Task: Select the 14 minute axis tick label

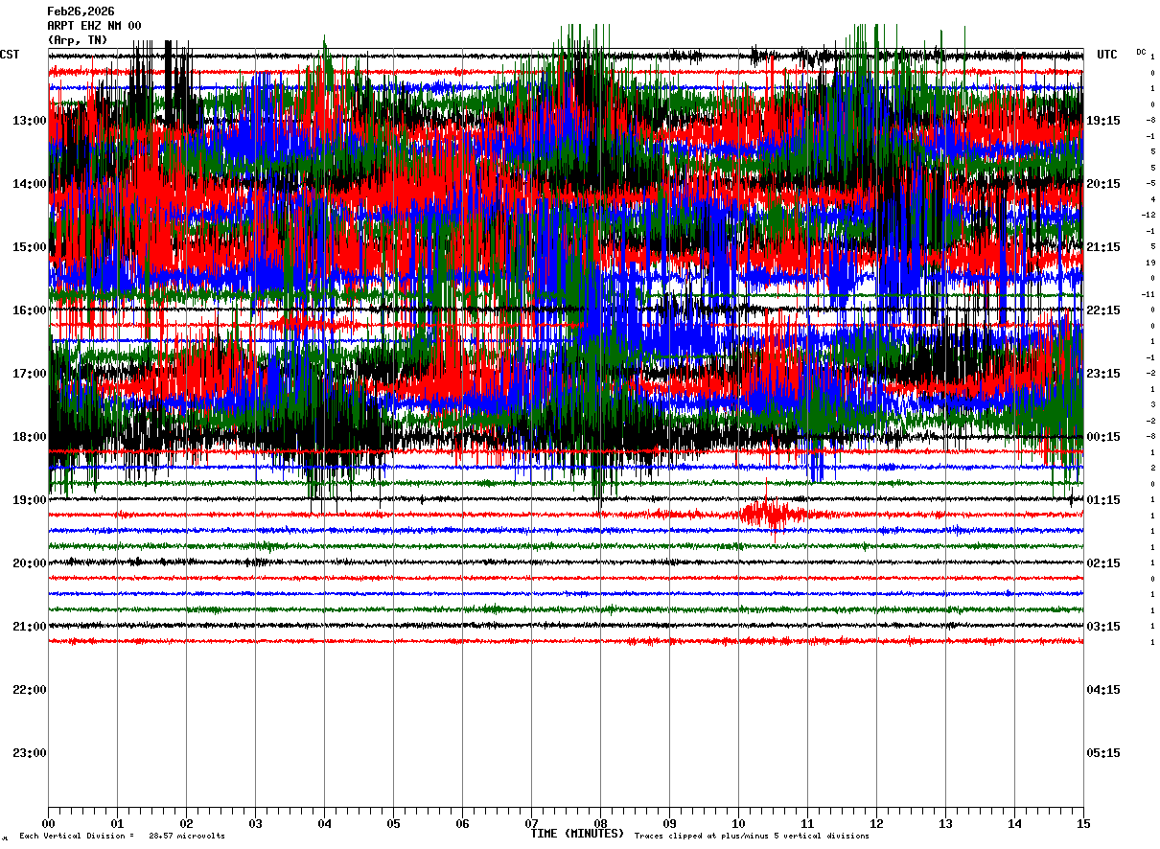Action: (x=1014, y=823)
